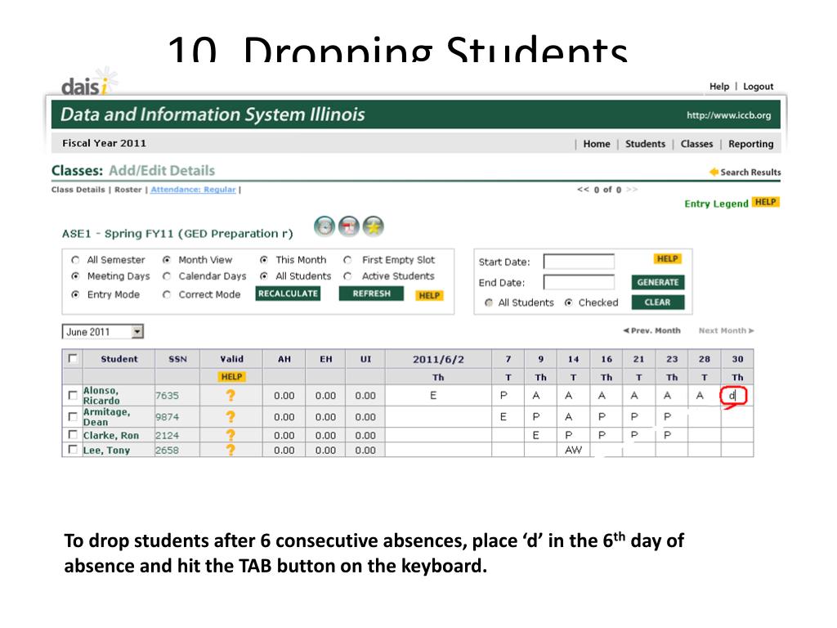This screenshot has width=837, height=628.
Task: Click SSN 9874
Action: tap(167, 417)
